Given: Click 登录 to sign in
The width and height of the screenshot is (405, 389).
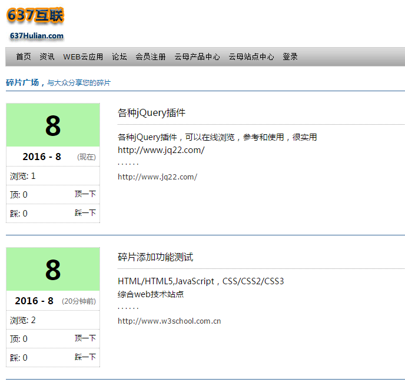Looking at the screenshot, I should pos(290,57).
